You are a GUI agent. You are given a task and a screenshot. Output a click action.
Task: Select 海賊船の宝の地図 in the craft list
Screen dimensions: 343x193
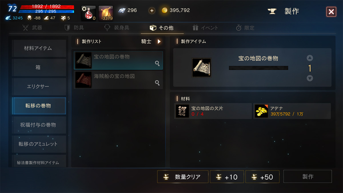pyautogui.click(x=118, y=80)
